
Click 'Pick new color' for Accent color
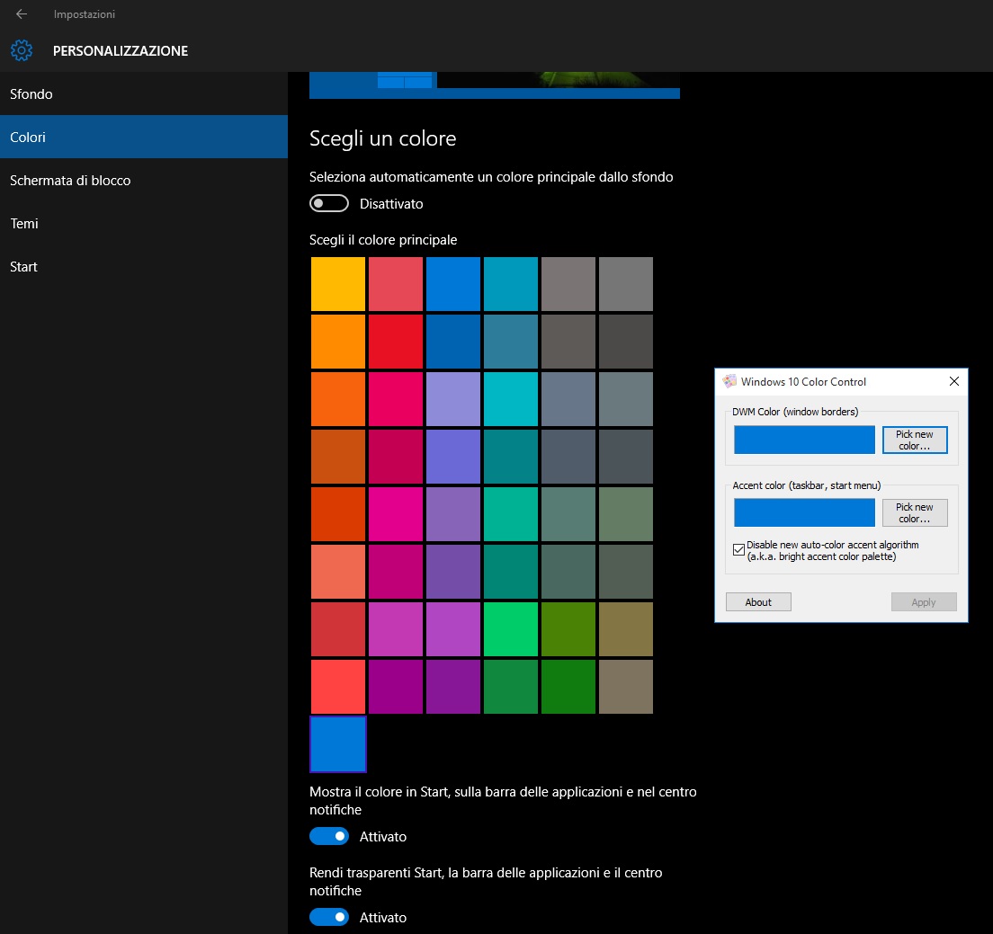(914, 512)
